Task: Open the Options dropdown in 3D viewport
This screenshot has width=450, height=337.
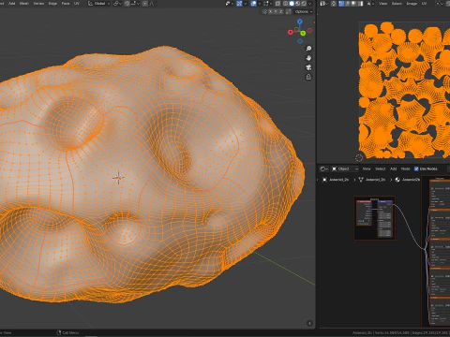Action: [x=304, y=11]
